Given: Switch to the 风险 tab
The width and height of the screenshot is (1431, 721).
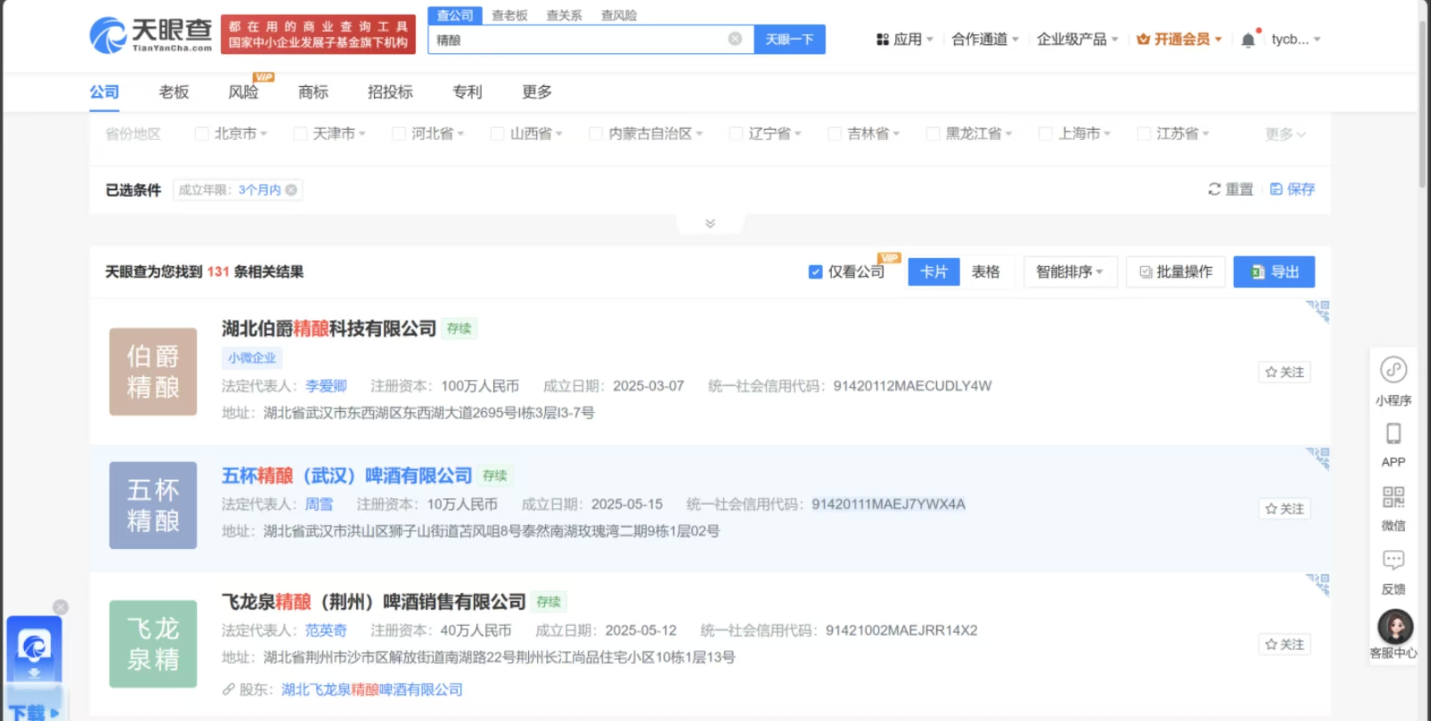Looking at the screenshot, I should [244, 92].
